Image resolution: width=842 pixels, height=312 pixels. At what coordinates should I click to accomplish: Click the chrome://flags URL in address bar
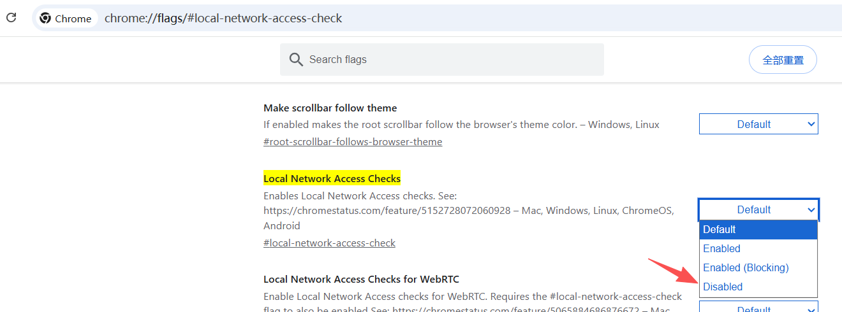[x=223, y=18]
